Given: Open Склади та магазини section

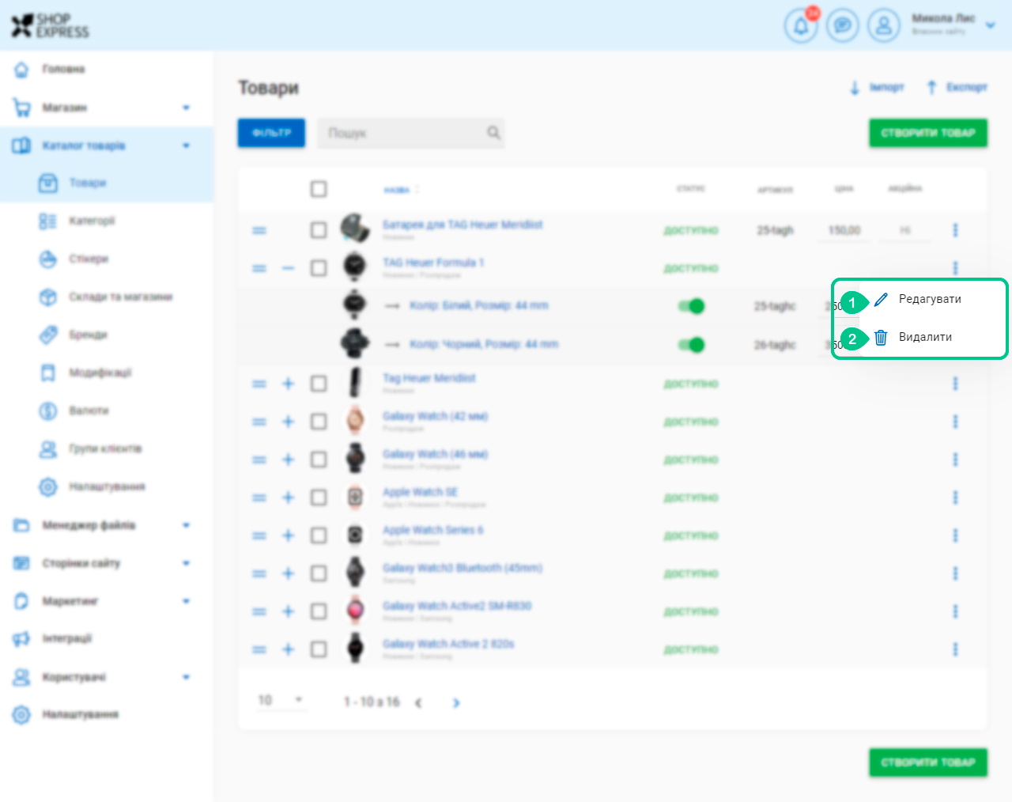Looking at the screenshot, I should click(120, 297).
